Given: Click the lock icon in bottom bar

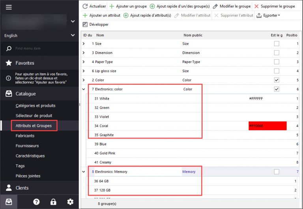Looking at the screenshot, I should pyautogui.click(x=53, y=202).
